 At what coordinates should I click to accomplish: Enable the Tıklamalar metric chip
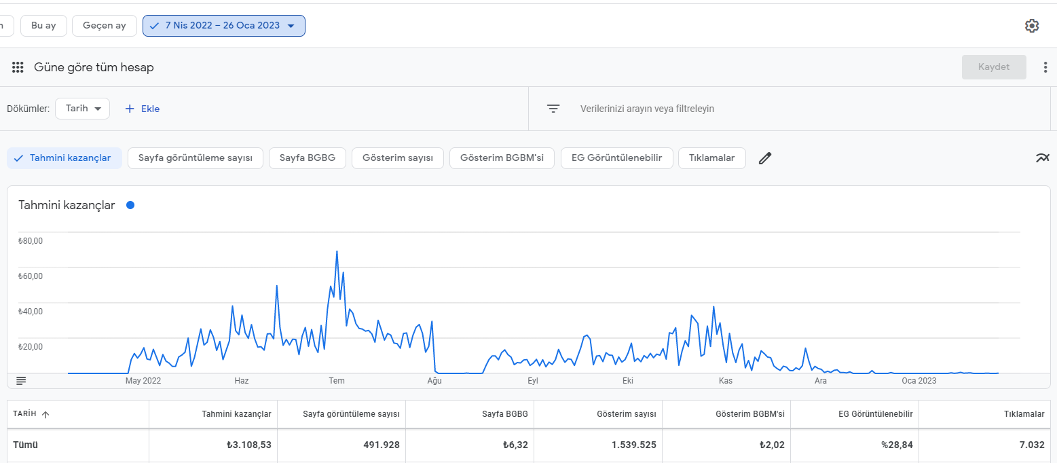tap(711, 158)
